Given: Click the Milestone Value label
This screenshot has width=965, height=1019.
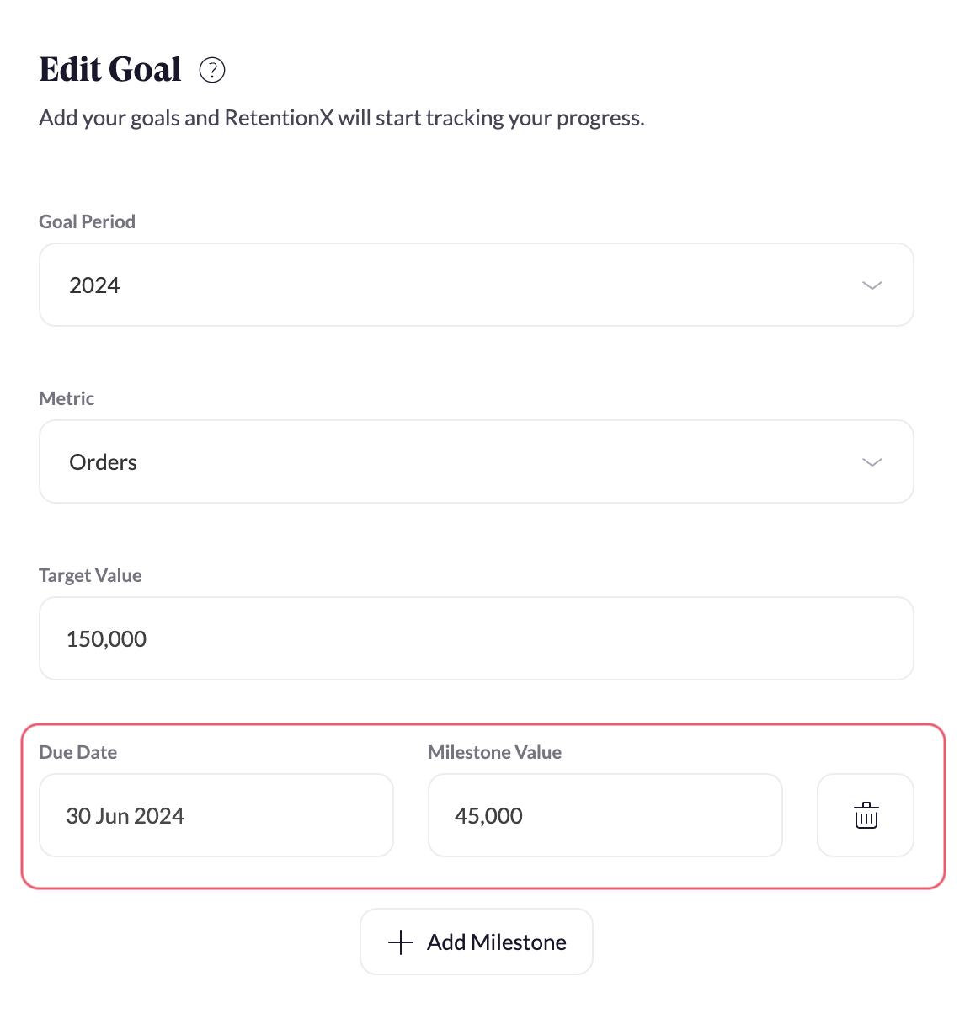Looking at the screenshot, I should (494, 752).
